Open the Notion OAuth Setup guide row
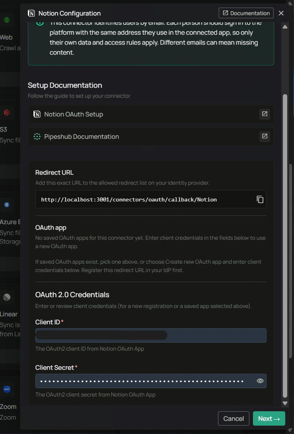 [151, 114]
